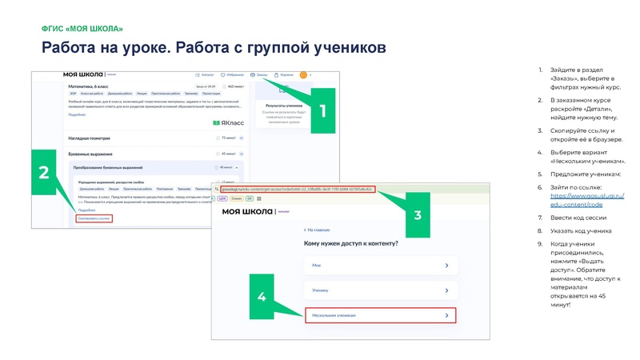
Task: Click Презентация tag on Математика course
Action: (x=211, y=94)
